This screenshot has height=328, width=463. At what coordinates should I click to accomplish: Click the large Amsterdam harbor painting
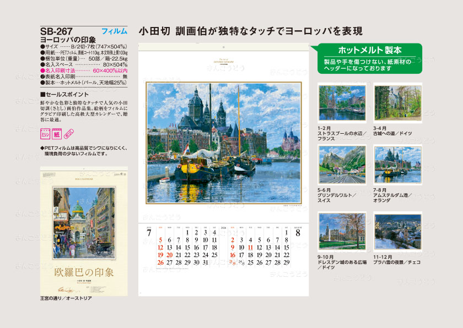pos(224,143)
